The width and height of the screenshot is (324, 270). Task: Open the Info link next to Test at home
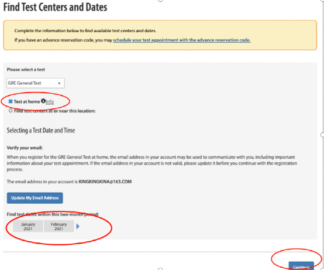50,101
